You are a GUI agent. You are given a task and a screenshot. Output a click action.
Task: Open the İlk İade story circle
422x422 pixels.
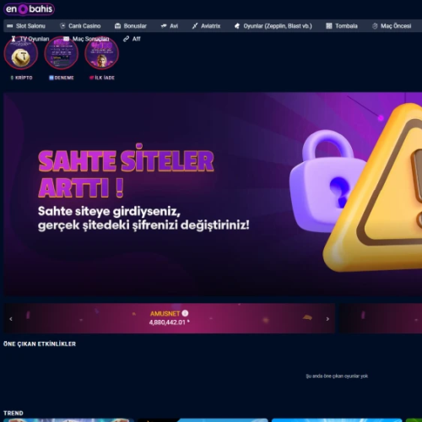click(x=102, y=53)
